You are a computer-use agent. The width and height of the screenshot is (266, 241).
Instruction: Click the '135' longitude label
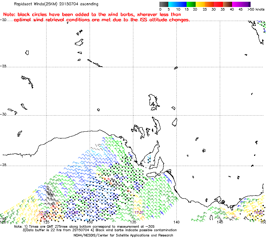[x=133, y=222]
